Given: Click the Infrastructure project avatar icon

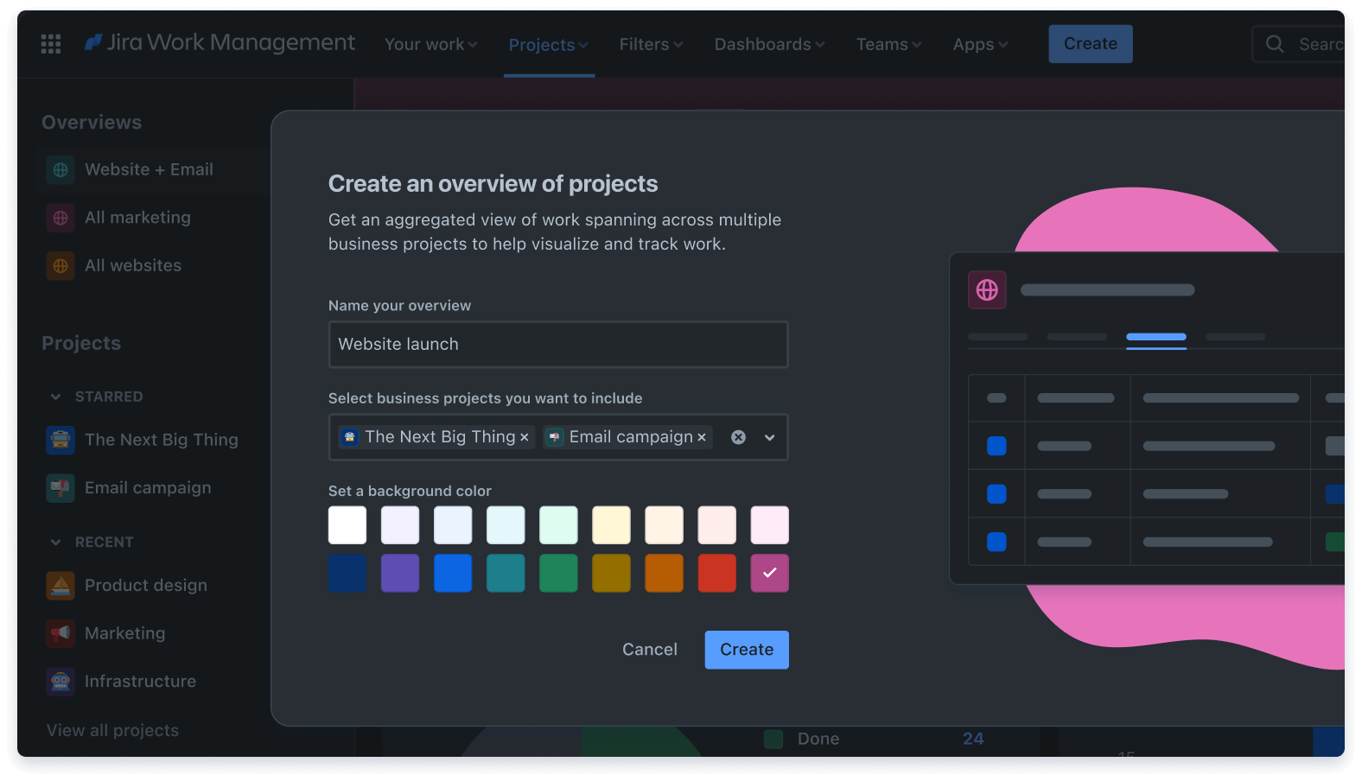Looking at the screenshot, I should [x=60, y=682].
